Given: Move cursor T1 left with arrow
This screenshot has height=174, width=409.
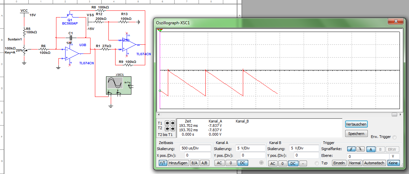Looking at the screenshot, I should point(167,123).
